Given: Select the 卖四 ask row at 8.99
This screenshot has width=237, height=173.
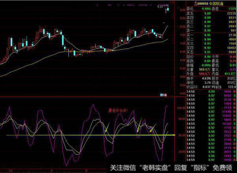Looking at the screenshot, I should (211, 18).
